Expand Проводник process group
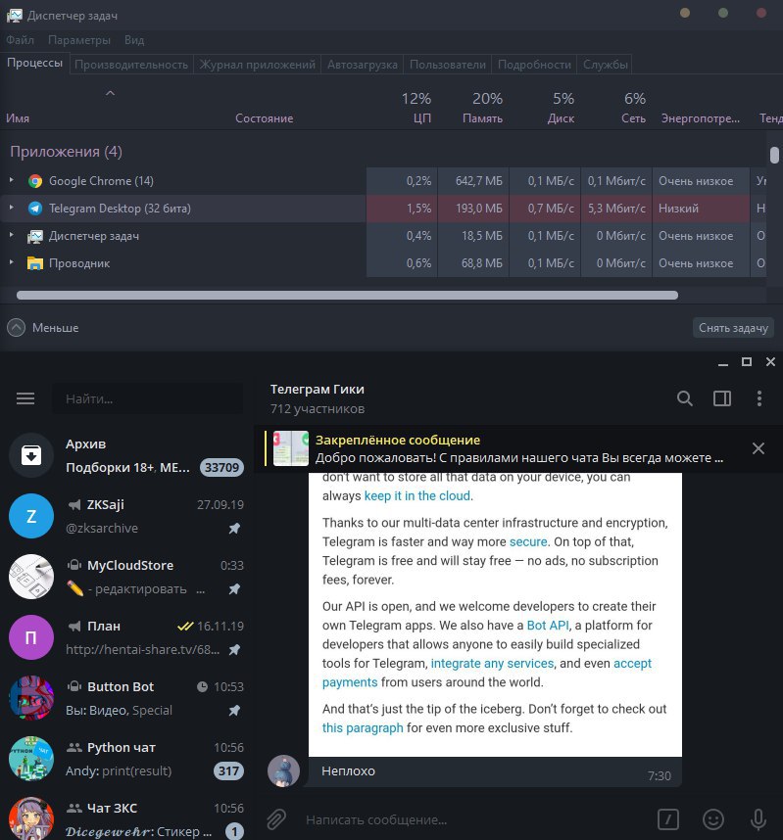Image resolution: width=783 pixels, height=840 pixels. pos(11,262)
